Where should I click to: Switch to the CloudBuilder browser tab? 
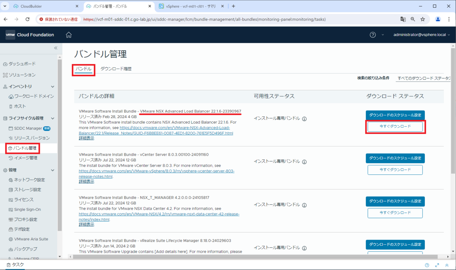coord(45,6)
